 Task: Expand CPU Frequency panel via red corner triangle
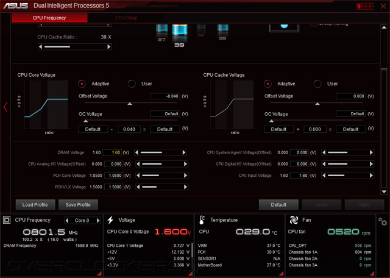pos(99,274)
